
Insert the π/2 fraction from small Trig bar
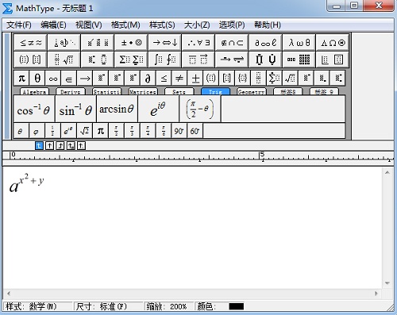click(116, 131)
